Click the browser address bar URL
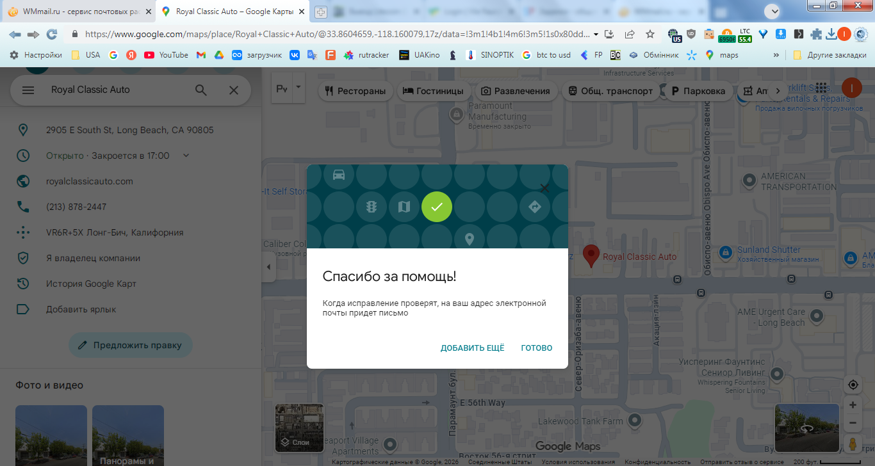Image resolution: width=875 pixels, height=466 pixels. coord(338,34)
